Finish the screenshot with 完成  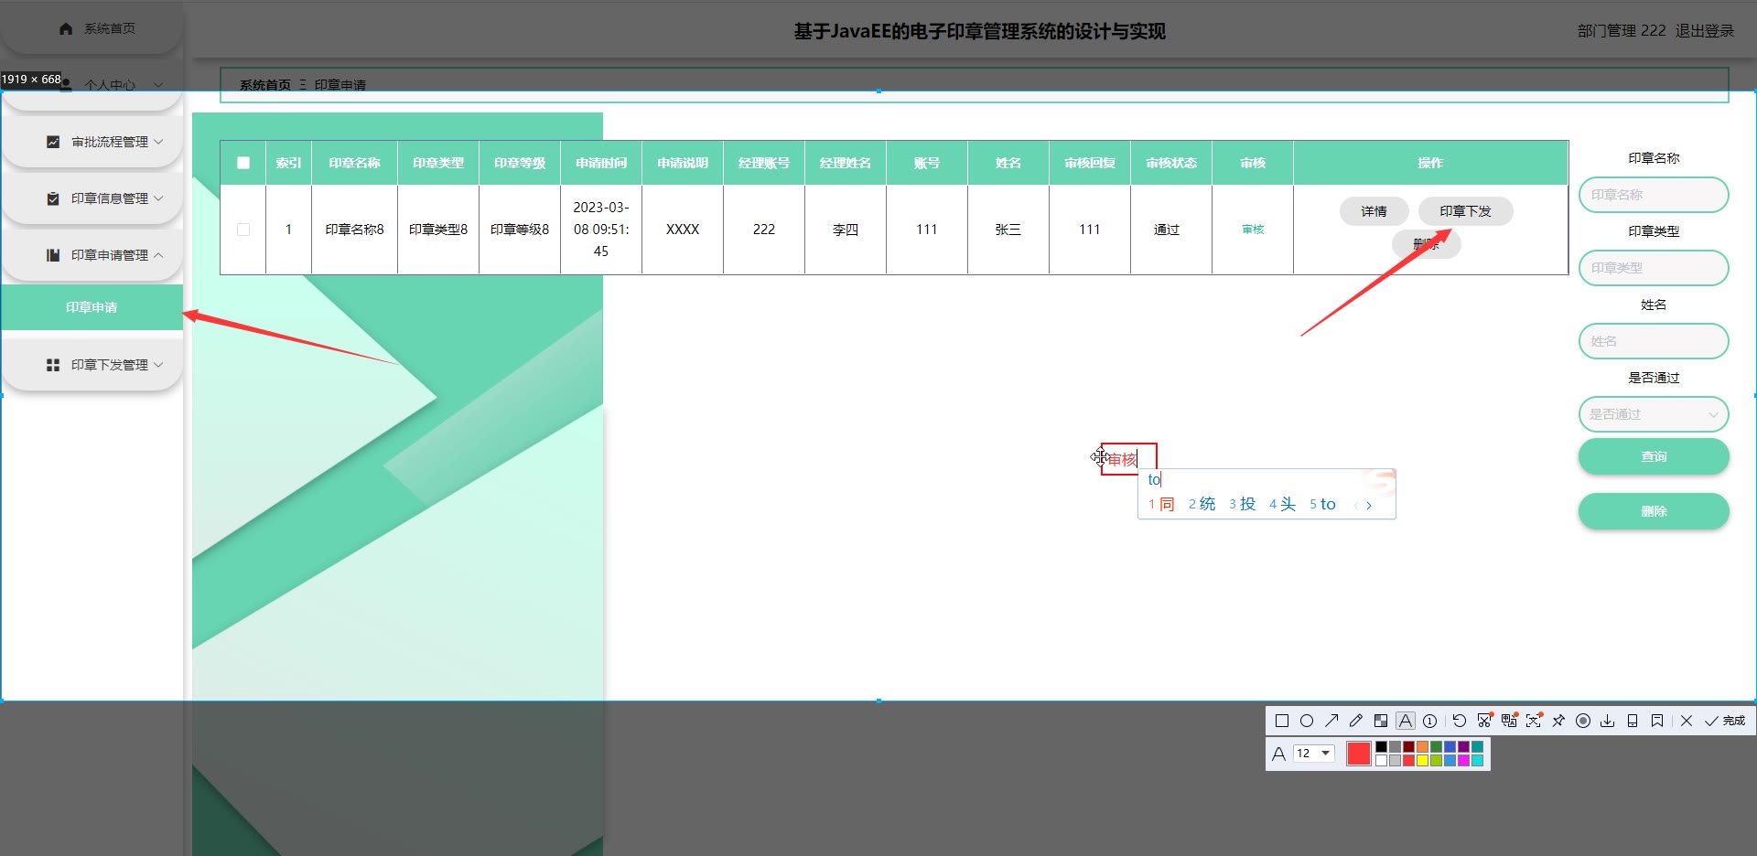pos(1725,721)
